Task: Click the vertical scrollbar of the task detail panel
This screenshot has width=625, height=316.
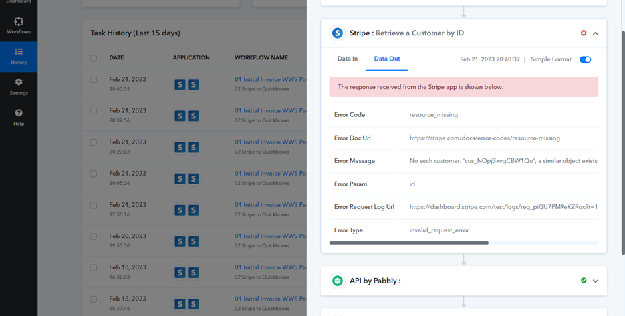Action: coord(623,144)
